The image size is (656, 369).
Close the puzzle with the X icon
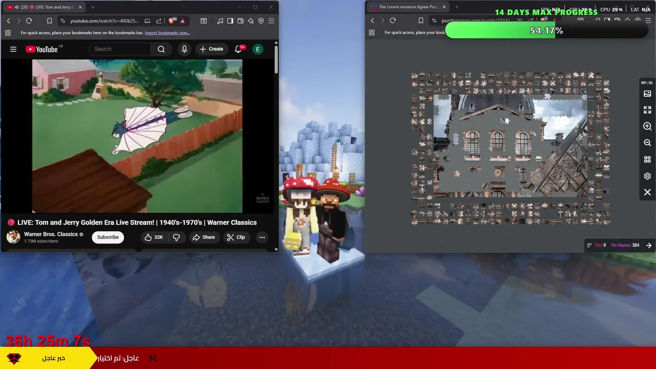(x=647, y=192)
